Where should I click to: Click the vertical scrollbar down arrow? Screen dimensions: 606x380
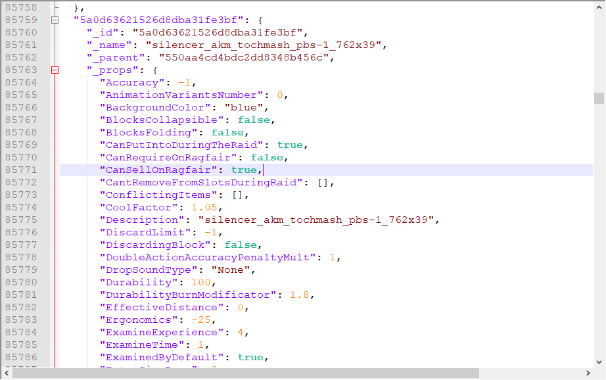point(599,361)
